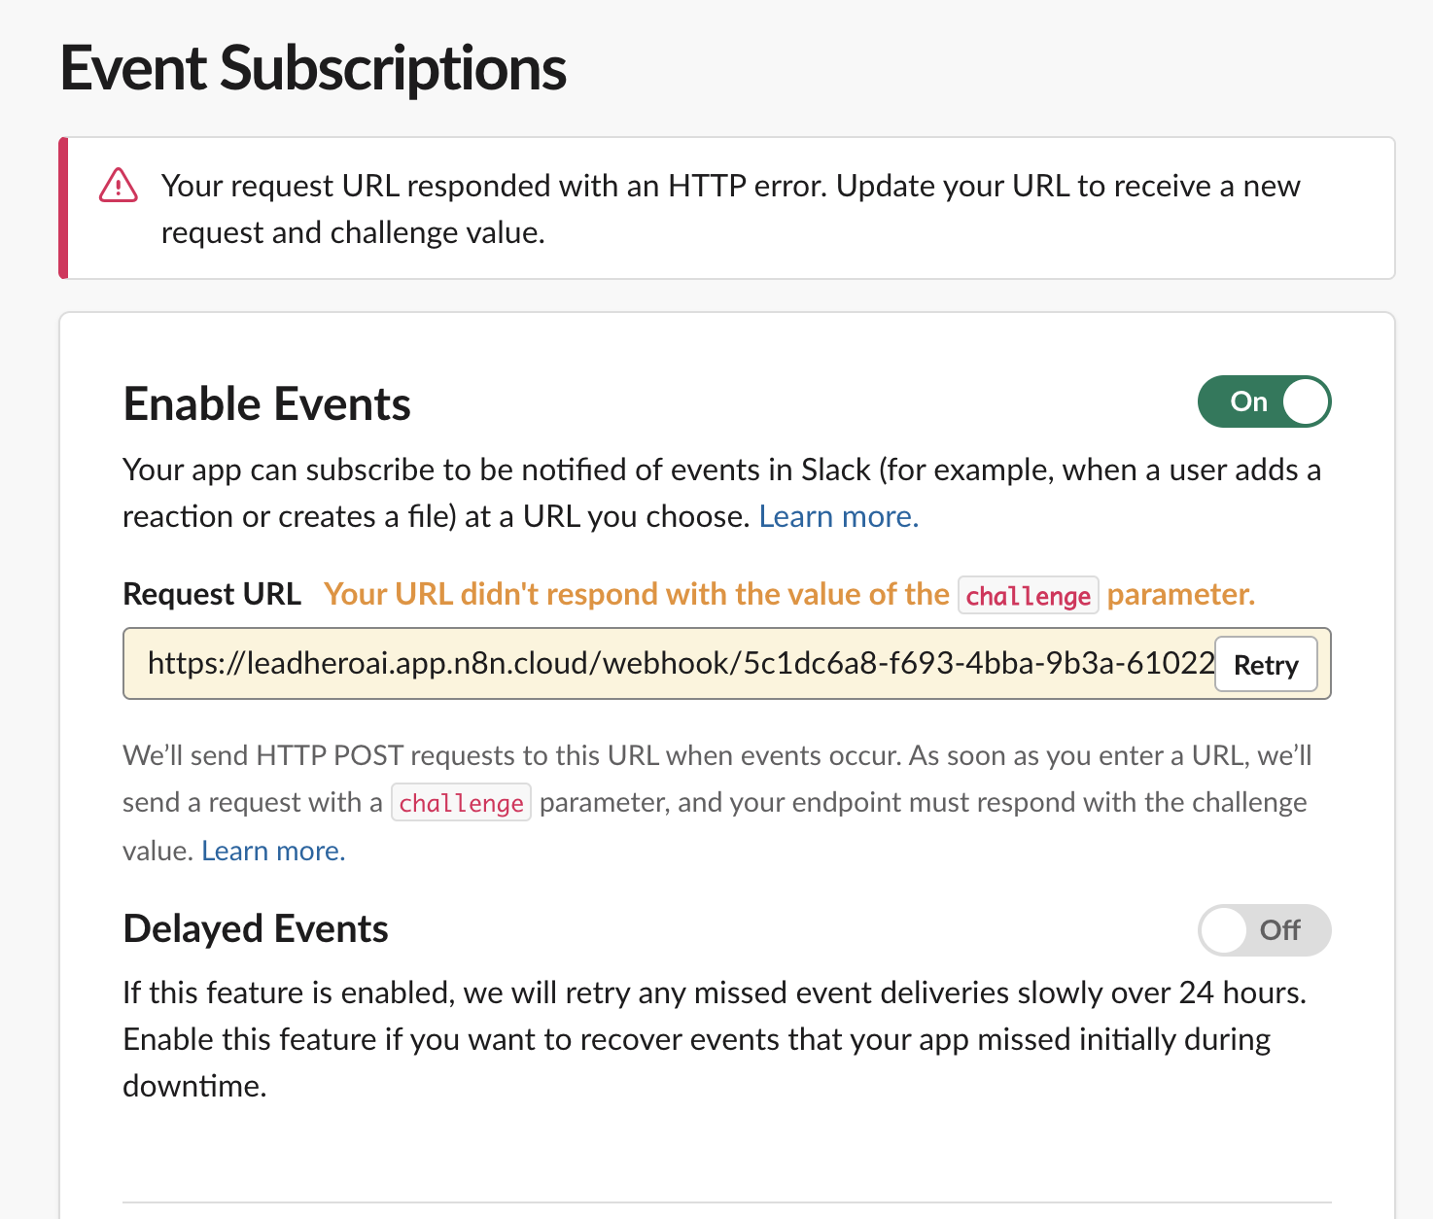The height and width of the screenshot is (1219, 1433).
Task: Open Learn more link below challenge help text
Action: (273, 852)
